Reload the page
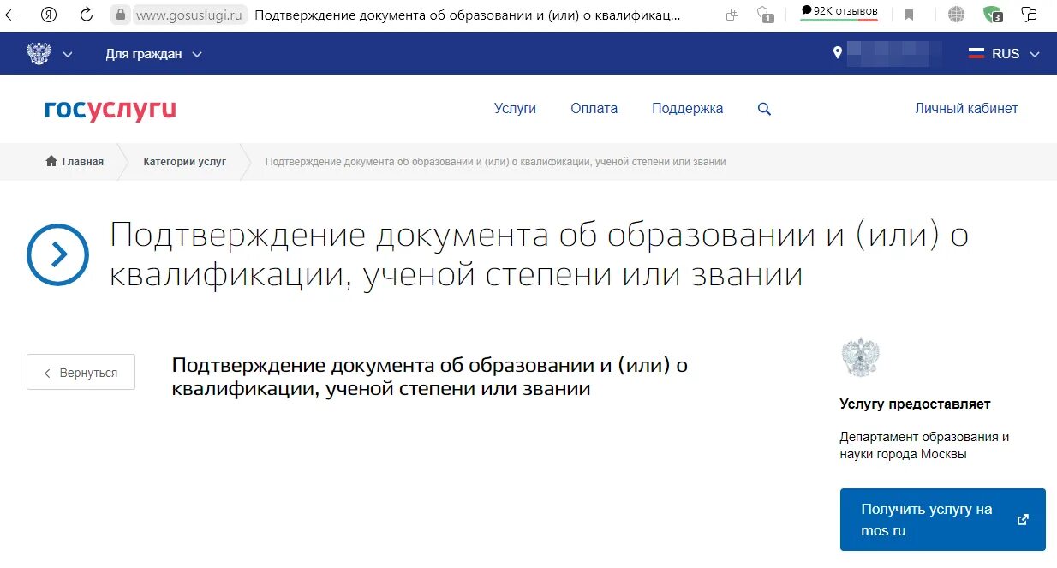This screenshot has height=568, width=1057. [x=87, y=15]
